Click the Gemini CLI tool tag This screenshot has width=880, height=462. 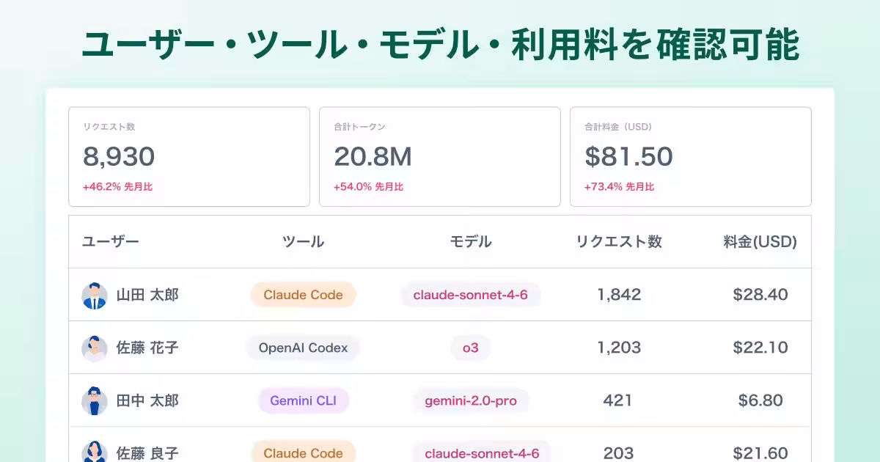pos(304,400)
